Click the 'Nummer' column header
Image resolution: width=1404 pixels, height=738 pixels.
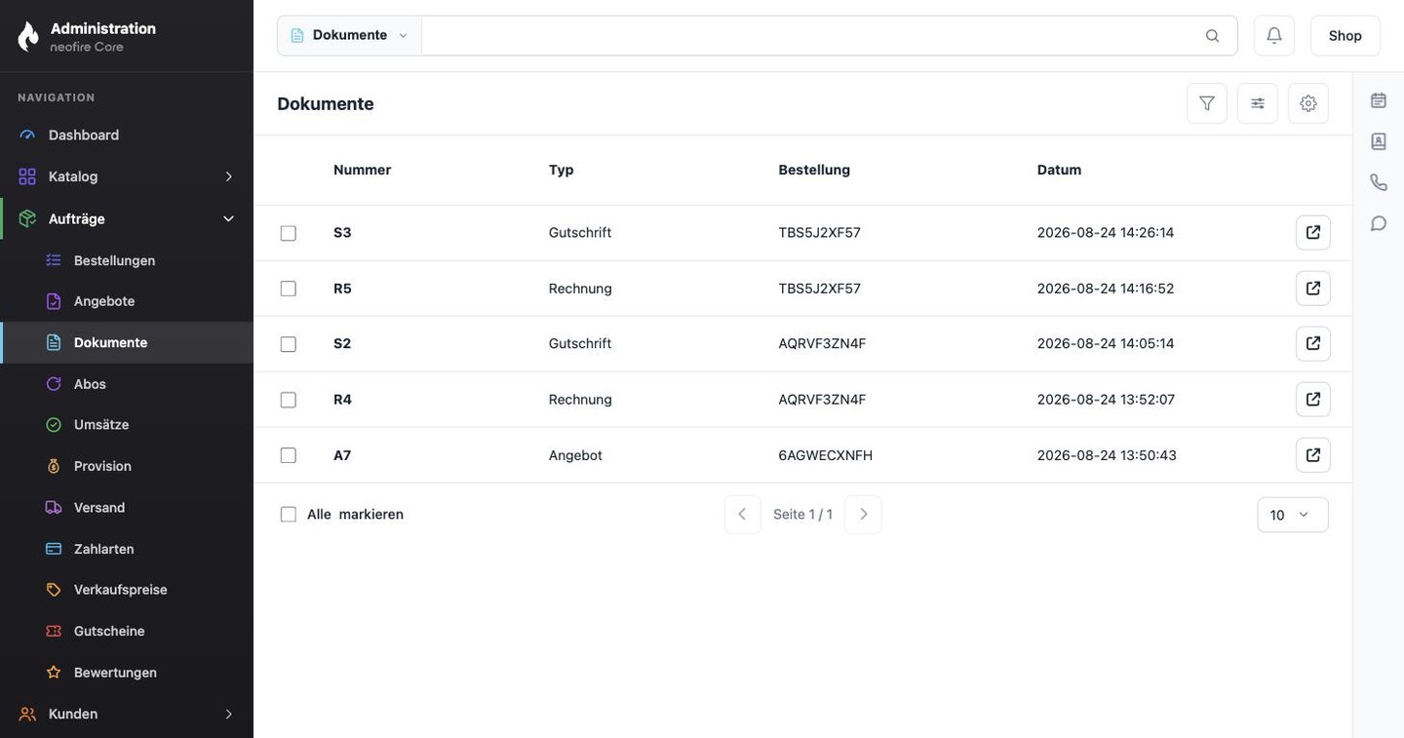tap(362, 170)
